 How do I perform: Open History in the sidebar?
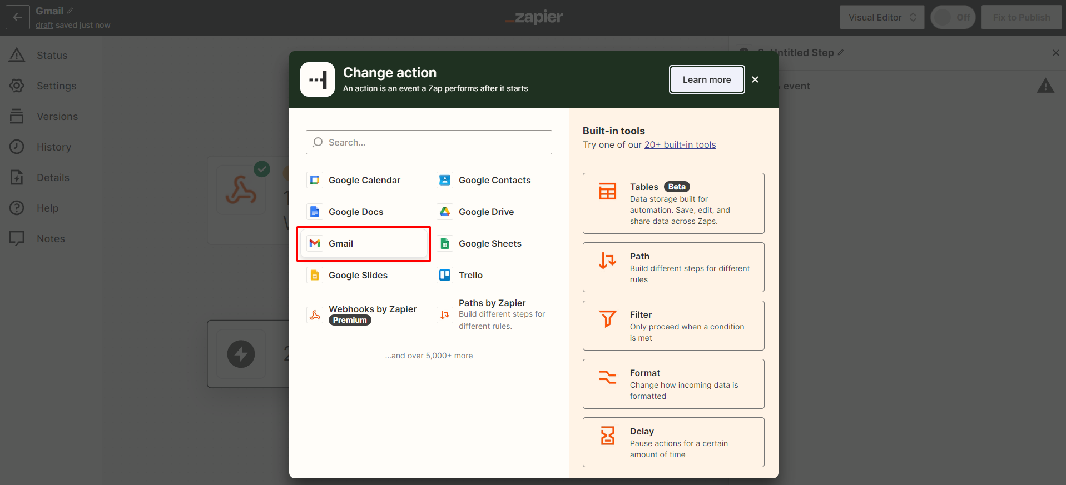point(51,147)
